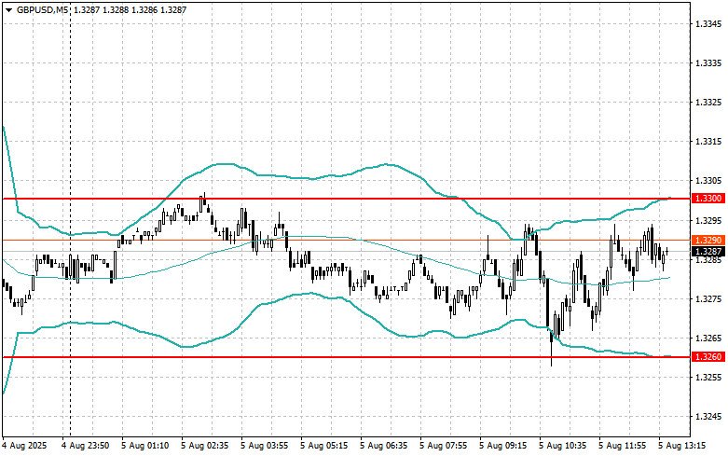
Task: Click the triangle arrow beside GBPUSD,M5
Action: [7, 9]
